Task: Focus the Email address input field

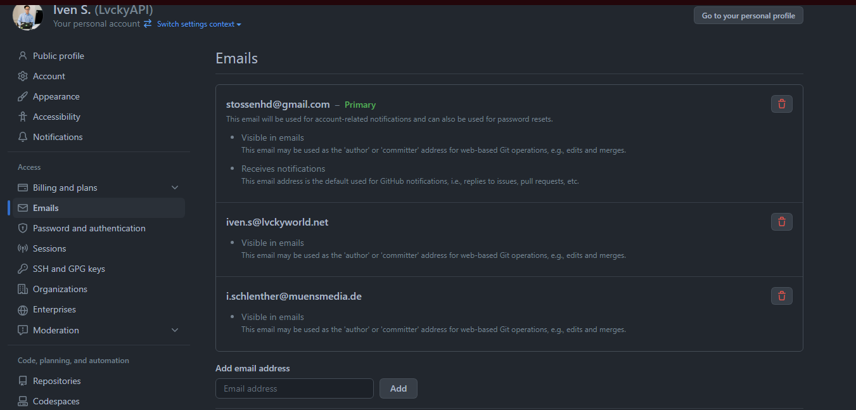Action: (295, 388)
